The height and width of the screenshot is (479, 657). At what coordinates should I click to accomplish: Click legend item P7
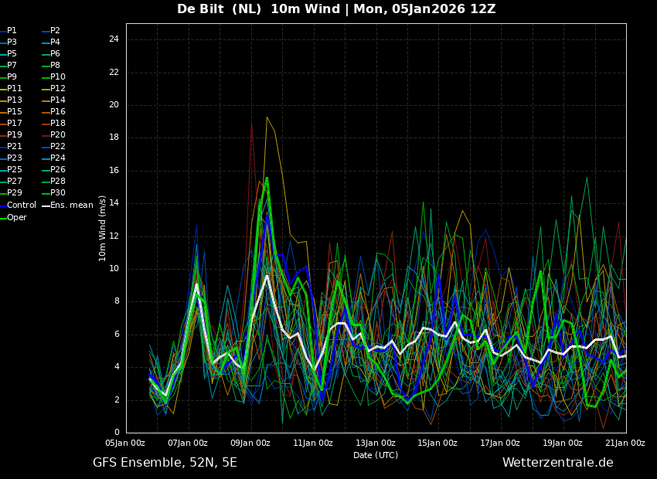point(9,66)
